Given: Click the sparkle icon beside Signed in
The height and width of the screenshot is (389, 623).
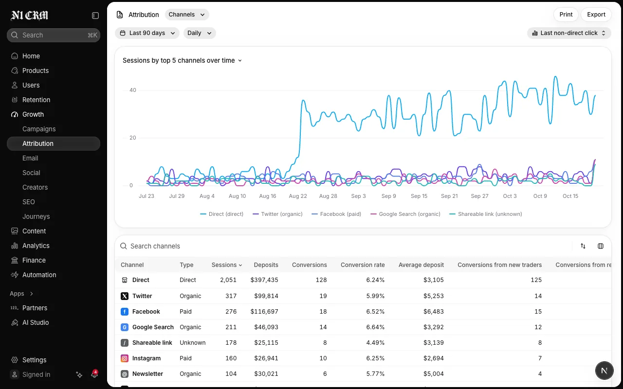Looking at the screenshot, I should coord(79,374).
